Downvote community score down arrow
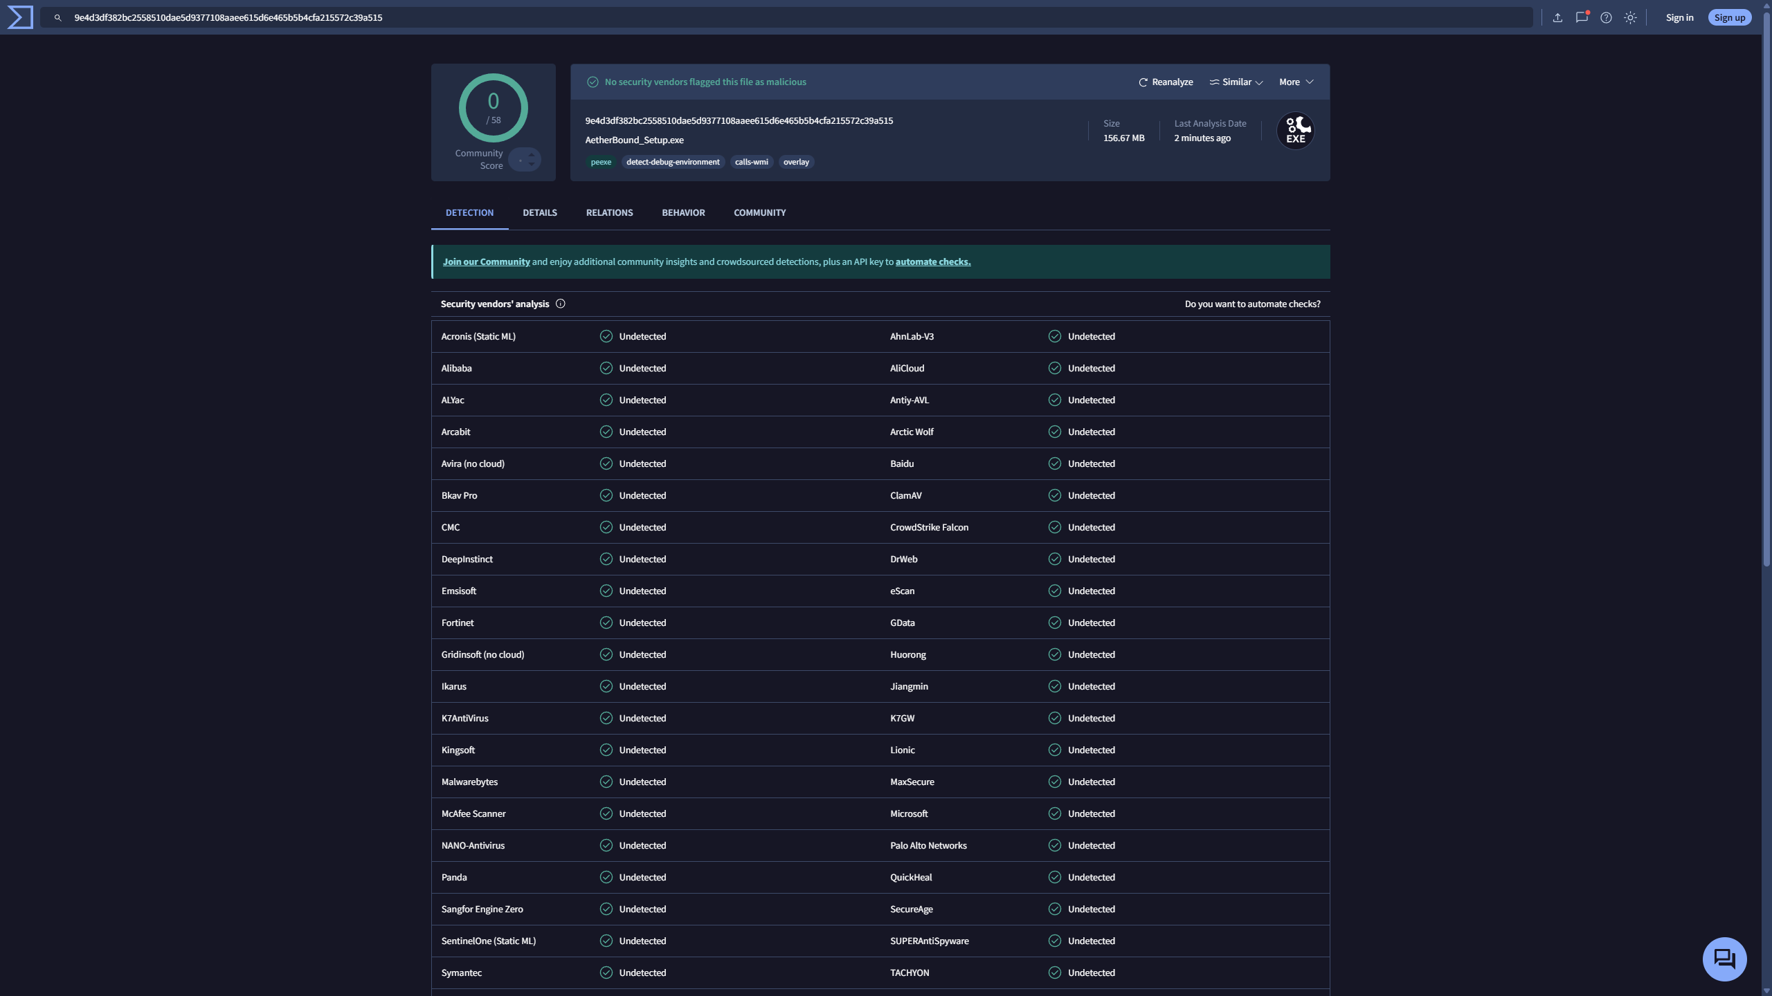 point(532,165)
